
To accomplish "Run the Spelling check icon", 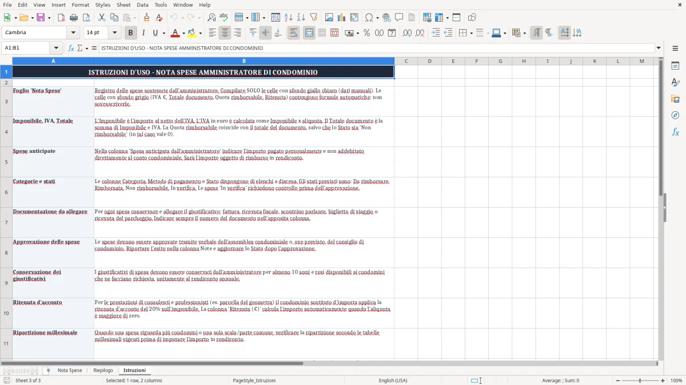I will click(x=224, y=18).
